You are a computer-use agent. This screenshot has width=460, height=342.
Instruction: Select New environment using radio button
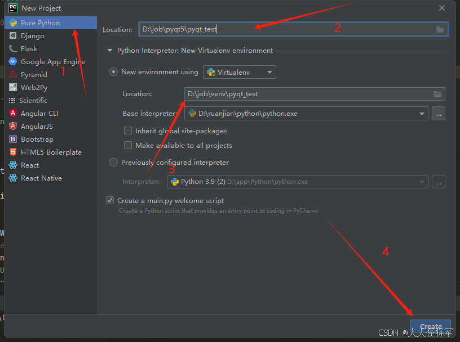(x=113, y=72)
